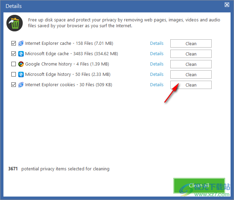The image size is (234, 200).
Task: Select the text 'Microsoft Edge cache - 3483 Files (354.62 MB)'
Action: (x=72, y=54)
